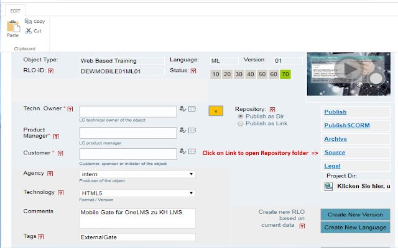Select status step 50

[262, 74]
